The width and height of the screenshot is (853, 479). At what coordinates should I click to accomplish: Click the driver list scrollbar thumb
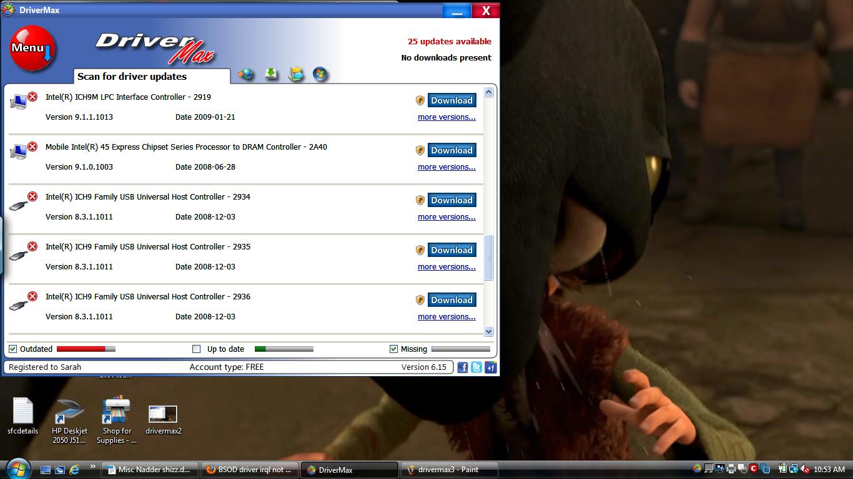489,258
